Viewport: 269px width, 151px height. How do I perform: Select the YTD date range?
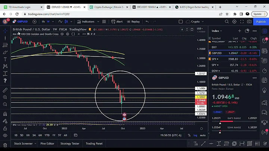pos(47,135)
